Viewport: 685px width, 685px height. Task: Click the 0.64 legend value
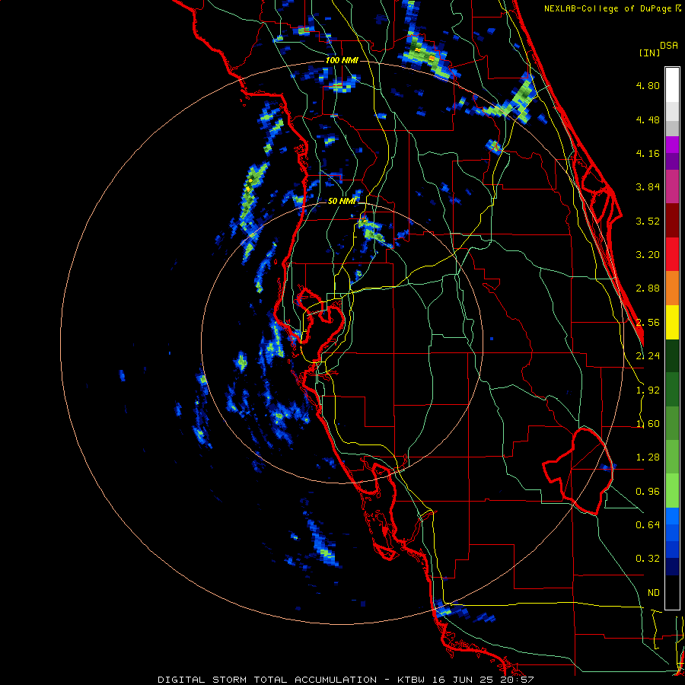click(648, 525)
